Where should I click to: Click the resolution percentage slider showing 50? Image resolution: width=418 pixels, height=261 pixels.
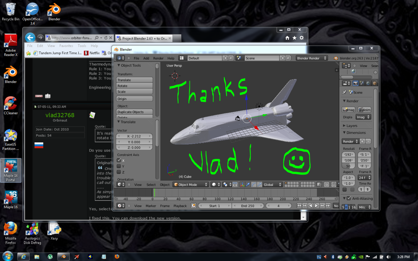(348, 166)
